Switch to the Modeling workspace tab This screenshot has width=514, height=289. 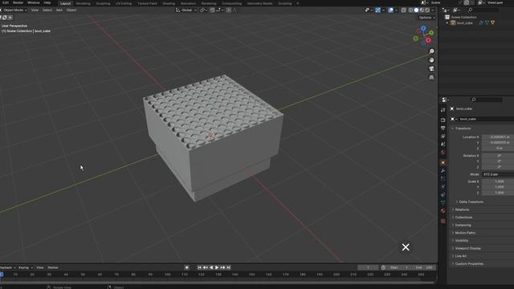click(x=84, y=3)
